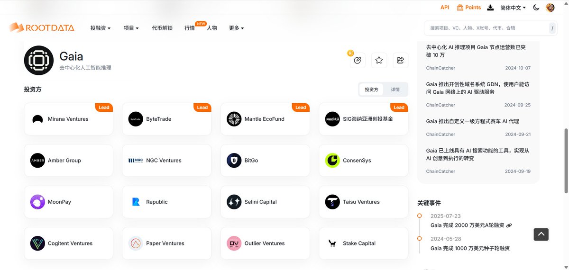569x270 pixels.
Task: Click the slash shortcut key in search
Action: click(x=552, y=28)
